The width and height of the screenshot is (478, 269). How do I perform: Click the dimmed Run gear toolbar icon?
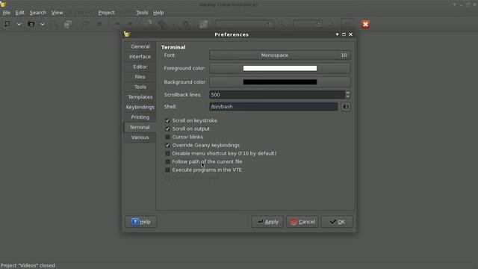[185, 24]
